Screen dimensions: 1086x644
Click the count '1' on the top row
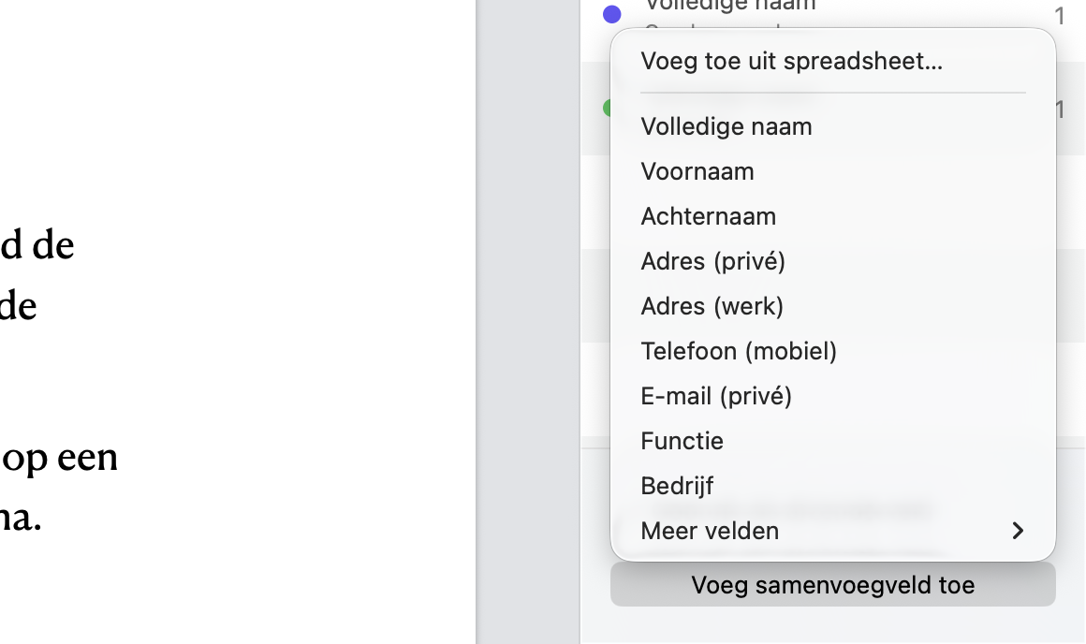tap(1060, 16)
